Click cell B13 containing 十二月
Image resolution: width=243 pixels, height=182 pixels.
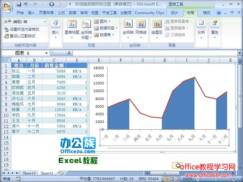34,132
